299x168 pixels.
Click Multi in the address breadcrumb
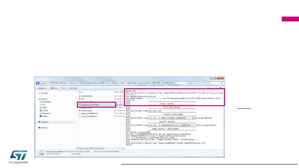click(123, 83)
